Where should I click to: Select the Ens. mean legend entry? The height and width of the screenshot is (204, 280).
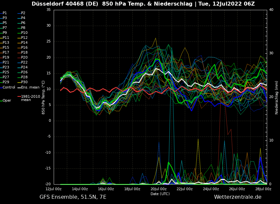[30, 88]
